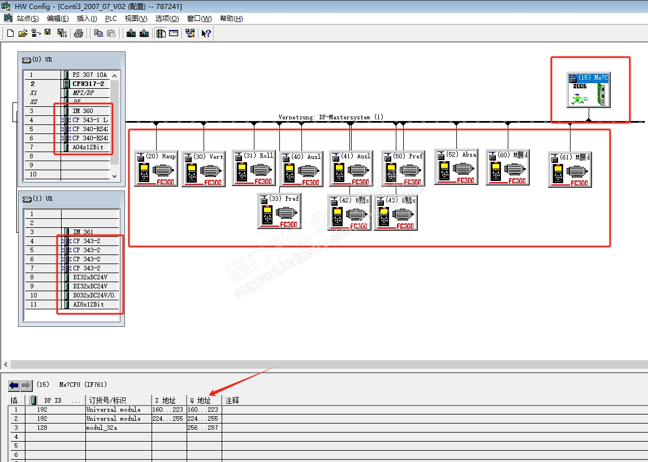Click the New station toolbar icon
The width and height of the screenshot is (648, 462).
10,33
